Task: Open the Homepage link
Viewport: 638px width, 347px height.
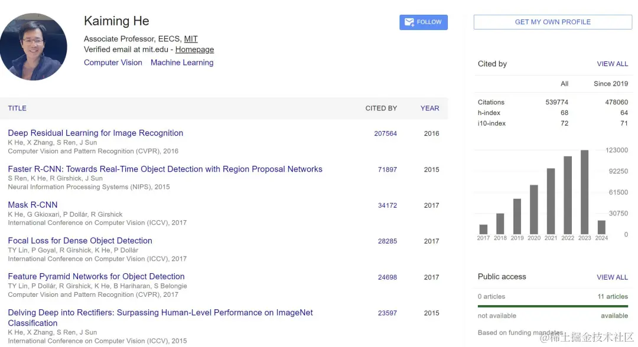Action: [194, 50]
